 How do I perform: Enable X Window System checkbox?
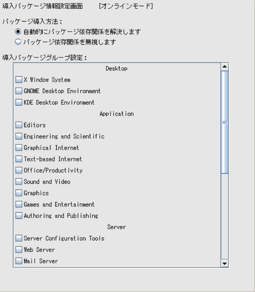(19, 80)
